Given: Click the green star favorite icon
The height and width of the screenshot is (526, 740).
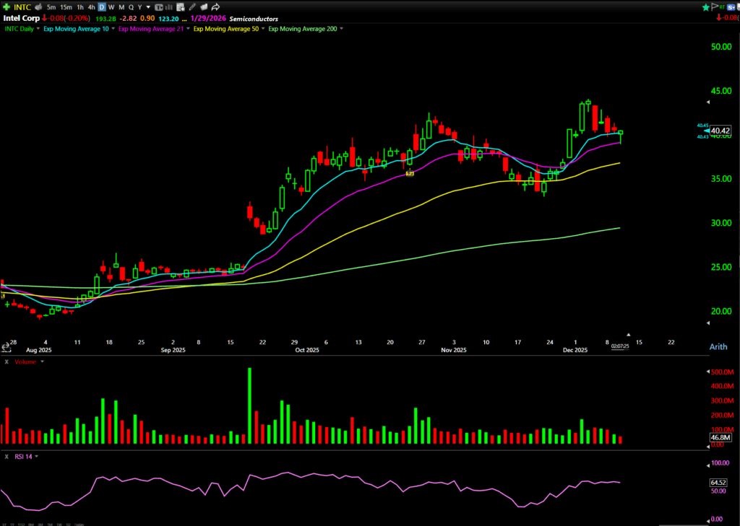Looking at the screenshot, I should click(x=706, y=6).
